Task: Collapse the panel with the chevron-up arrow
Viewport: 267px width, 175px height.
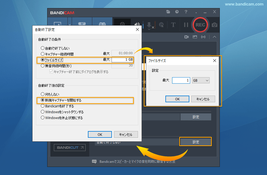Action: [x=214, y=37]
